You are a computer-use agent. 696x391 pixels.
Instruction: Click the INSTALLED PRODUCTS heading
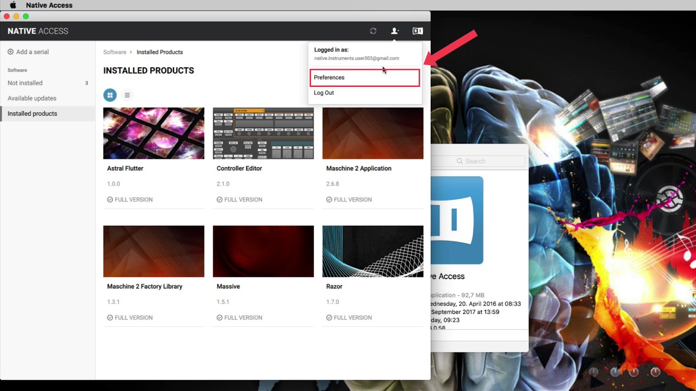148,71
